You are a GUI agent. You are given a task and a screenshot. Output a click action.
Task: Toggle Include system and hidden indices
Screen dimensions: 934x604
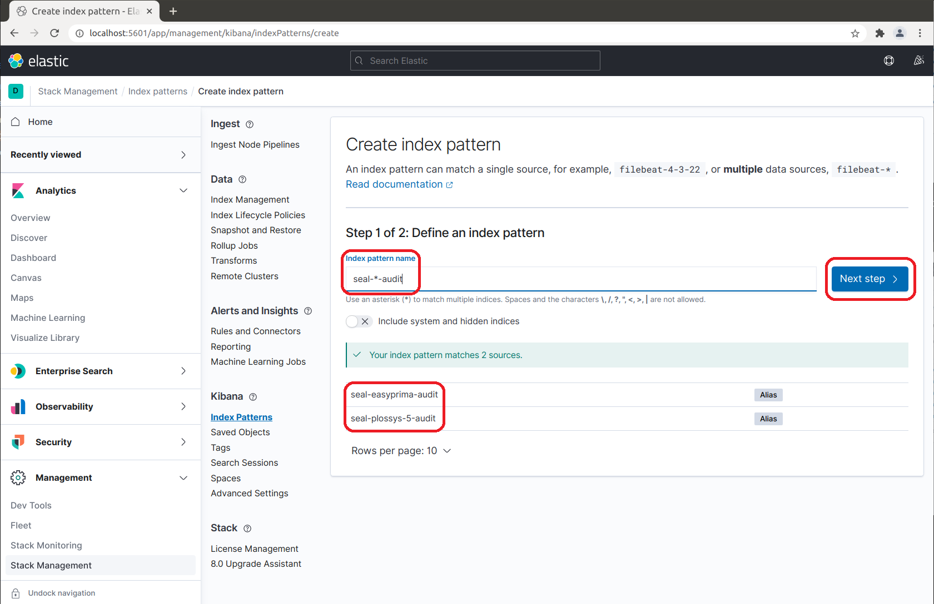point(359,321)
